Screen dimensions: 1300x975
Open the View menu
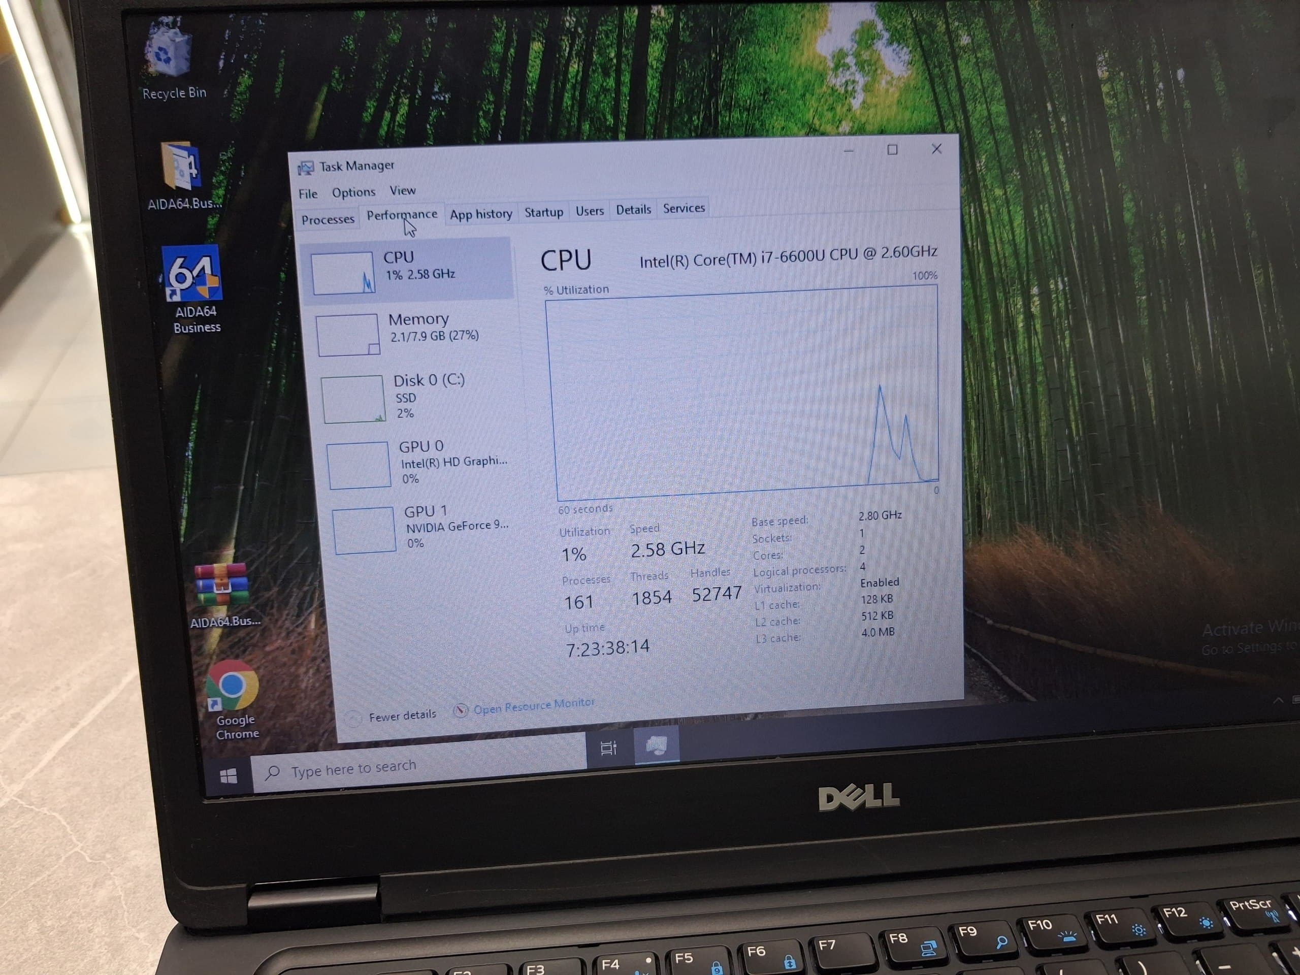(x=403, y=190)
